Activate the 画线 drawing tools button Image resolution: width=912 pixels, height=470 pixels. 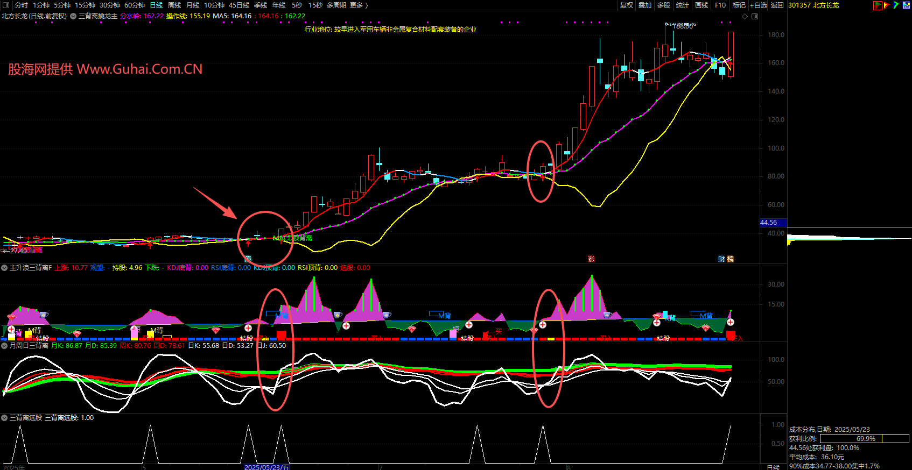701,5
